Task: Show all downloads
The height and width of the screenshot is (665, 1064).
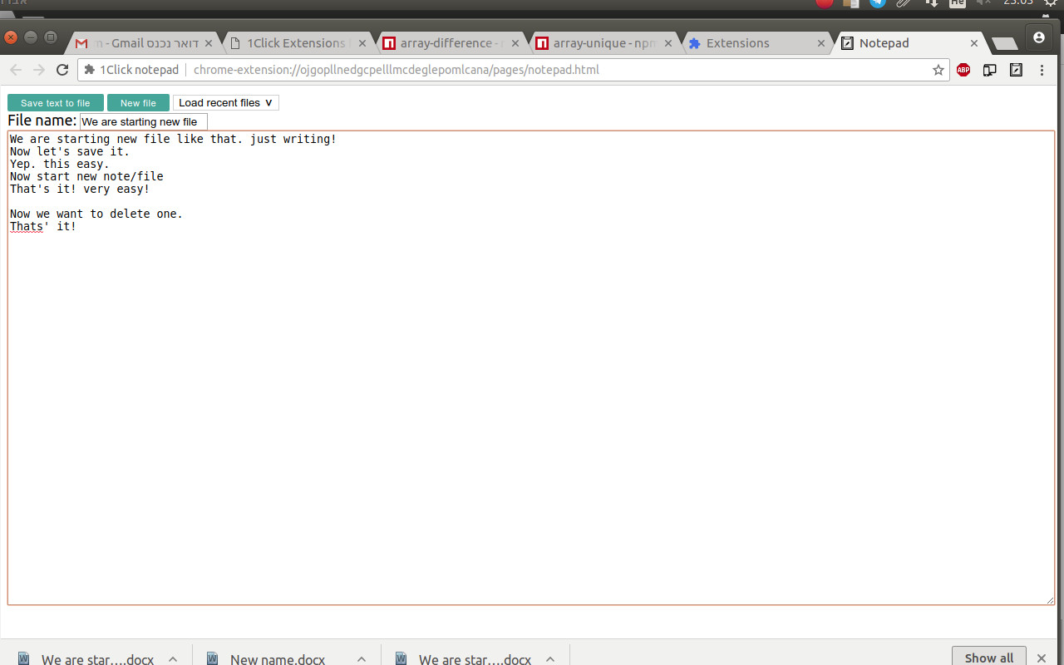Action: click(x=988, y=657)
